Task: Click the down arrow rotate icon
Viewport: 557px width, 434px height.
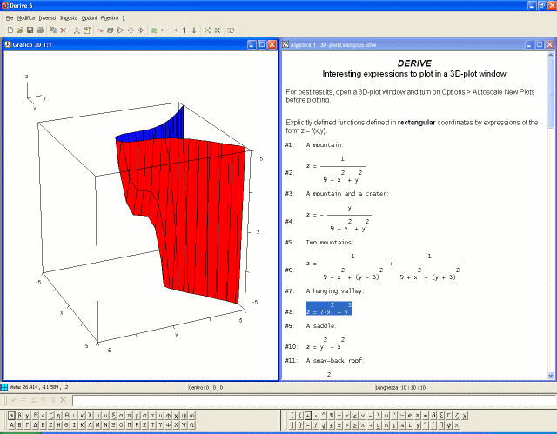Action: [x=193, y=30]
